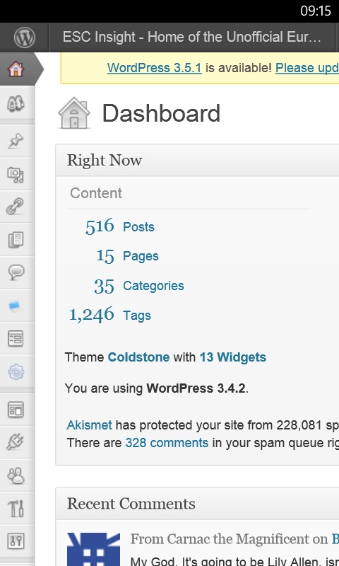Open the 13 Widgets link
Viewport: 339px width, 566px height.
pos(233,357)
